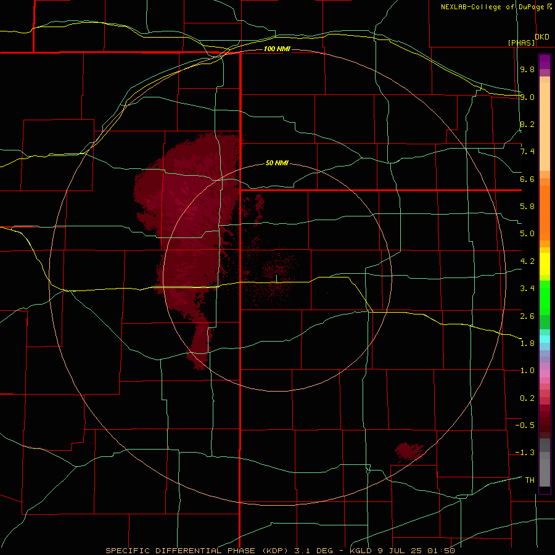Click the 100 NMI range ring label
This screenshot has width=555, height=555.
tap(277, 49)
